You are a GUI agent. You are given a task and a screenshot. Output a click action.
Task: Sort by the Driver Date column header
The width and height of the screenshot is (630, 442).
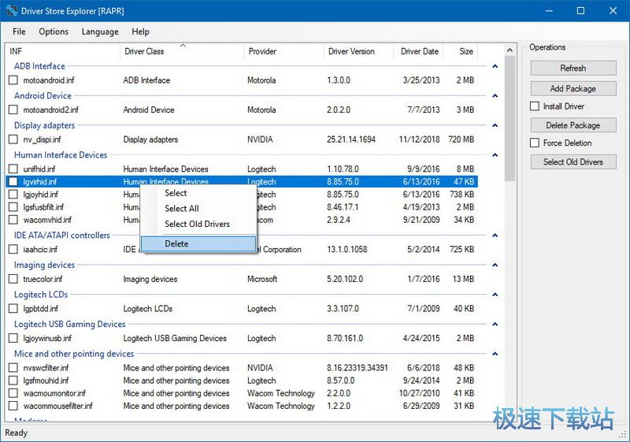418,51
